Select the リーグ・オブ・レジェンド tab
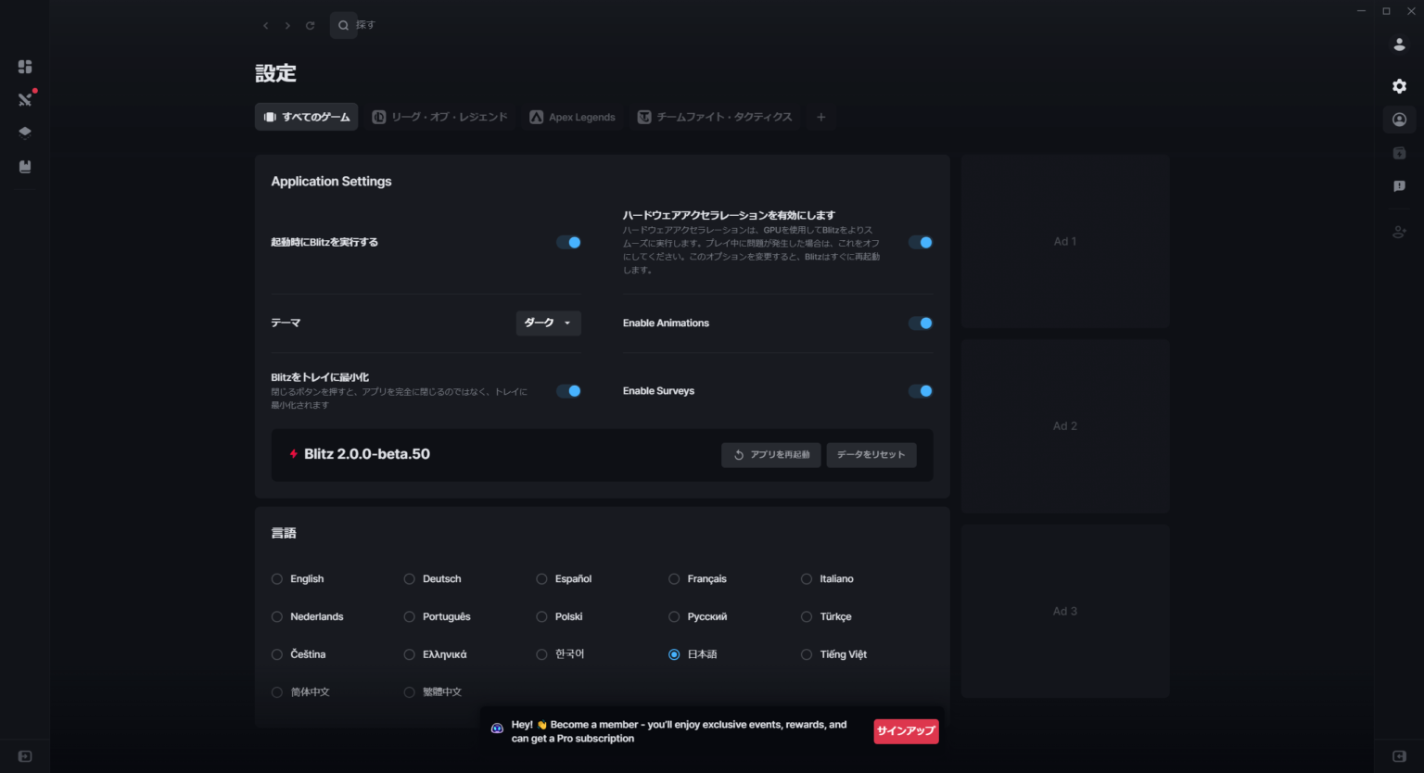 click(440, 118)
